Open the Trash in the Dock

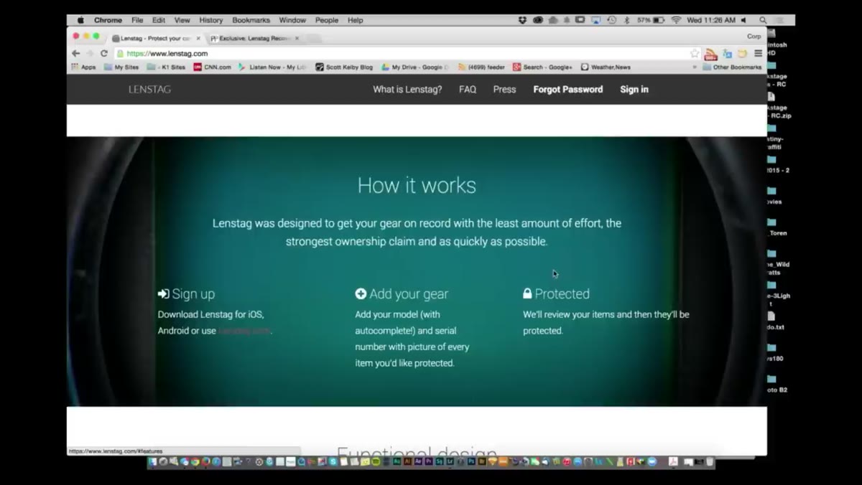click(x=710, y=462)
